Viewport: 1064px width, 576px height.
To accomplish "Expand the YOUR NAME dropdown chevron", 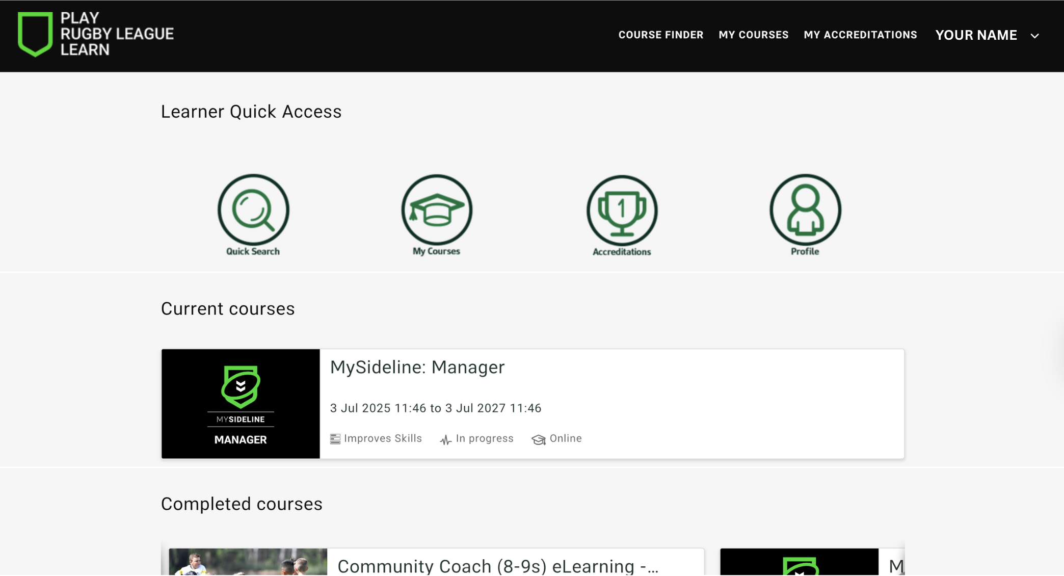I will pyautogui.click(x=1034, y=36).
